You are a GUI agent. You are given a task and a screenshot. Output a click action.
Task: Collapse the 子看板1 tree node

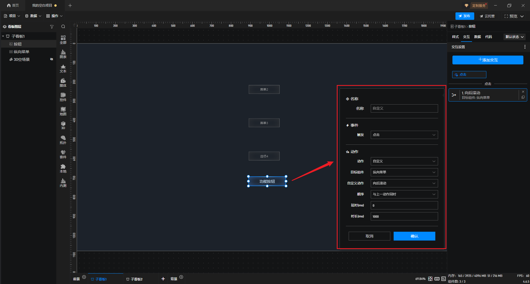pyautogui.click(x=3, y=36)
